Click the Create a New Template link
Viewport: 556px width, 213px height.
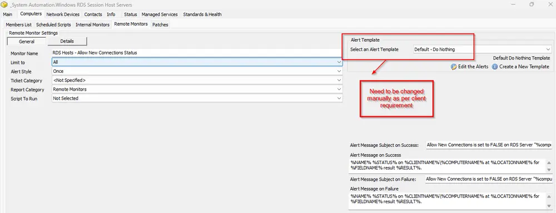524,67
